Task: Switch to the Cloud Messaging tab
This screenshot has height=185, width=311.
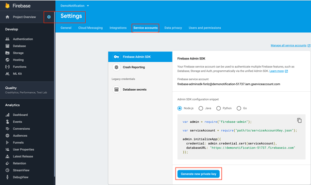Action: click(x=90, y=28)
